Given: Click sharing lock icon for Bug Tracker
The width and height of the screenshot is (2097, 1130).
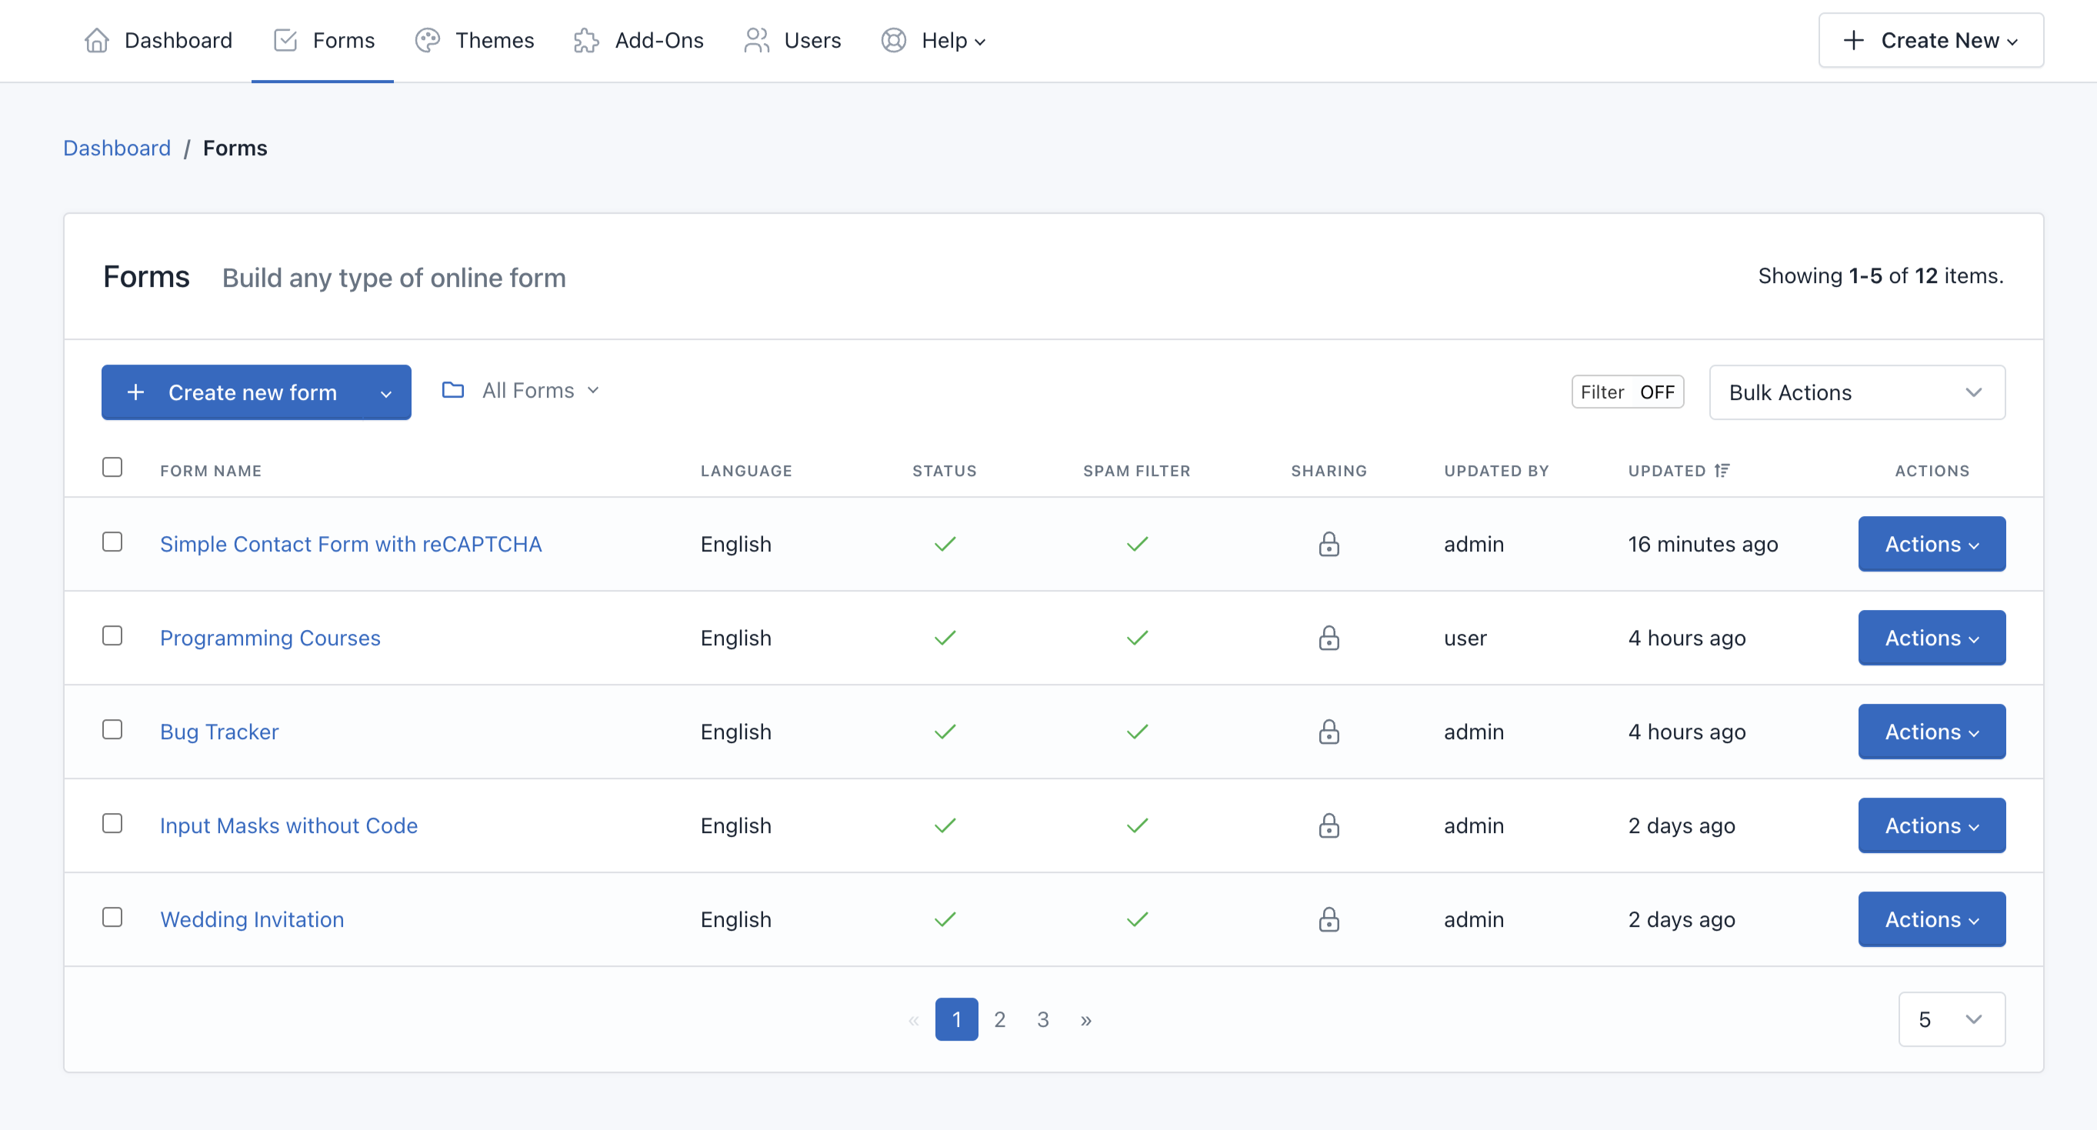Looking at the screenshot, I should point(1329,732).
